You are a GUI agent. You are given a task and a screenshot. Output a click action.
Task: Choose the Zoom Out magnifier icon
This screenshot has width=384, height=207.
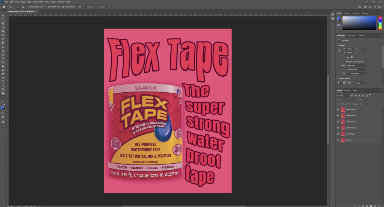pos(23,7)
